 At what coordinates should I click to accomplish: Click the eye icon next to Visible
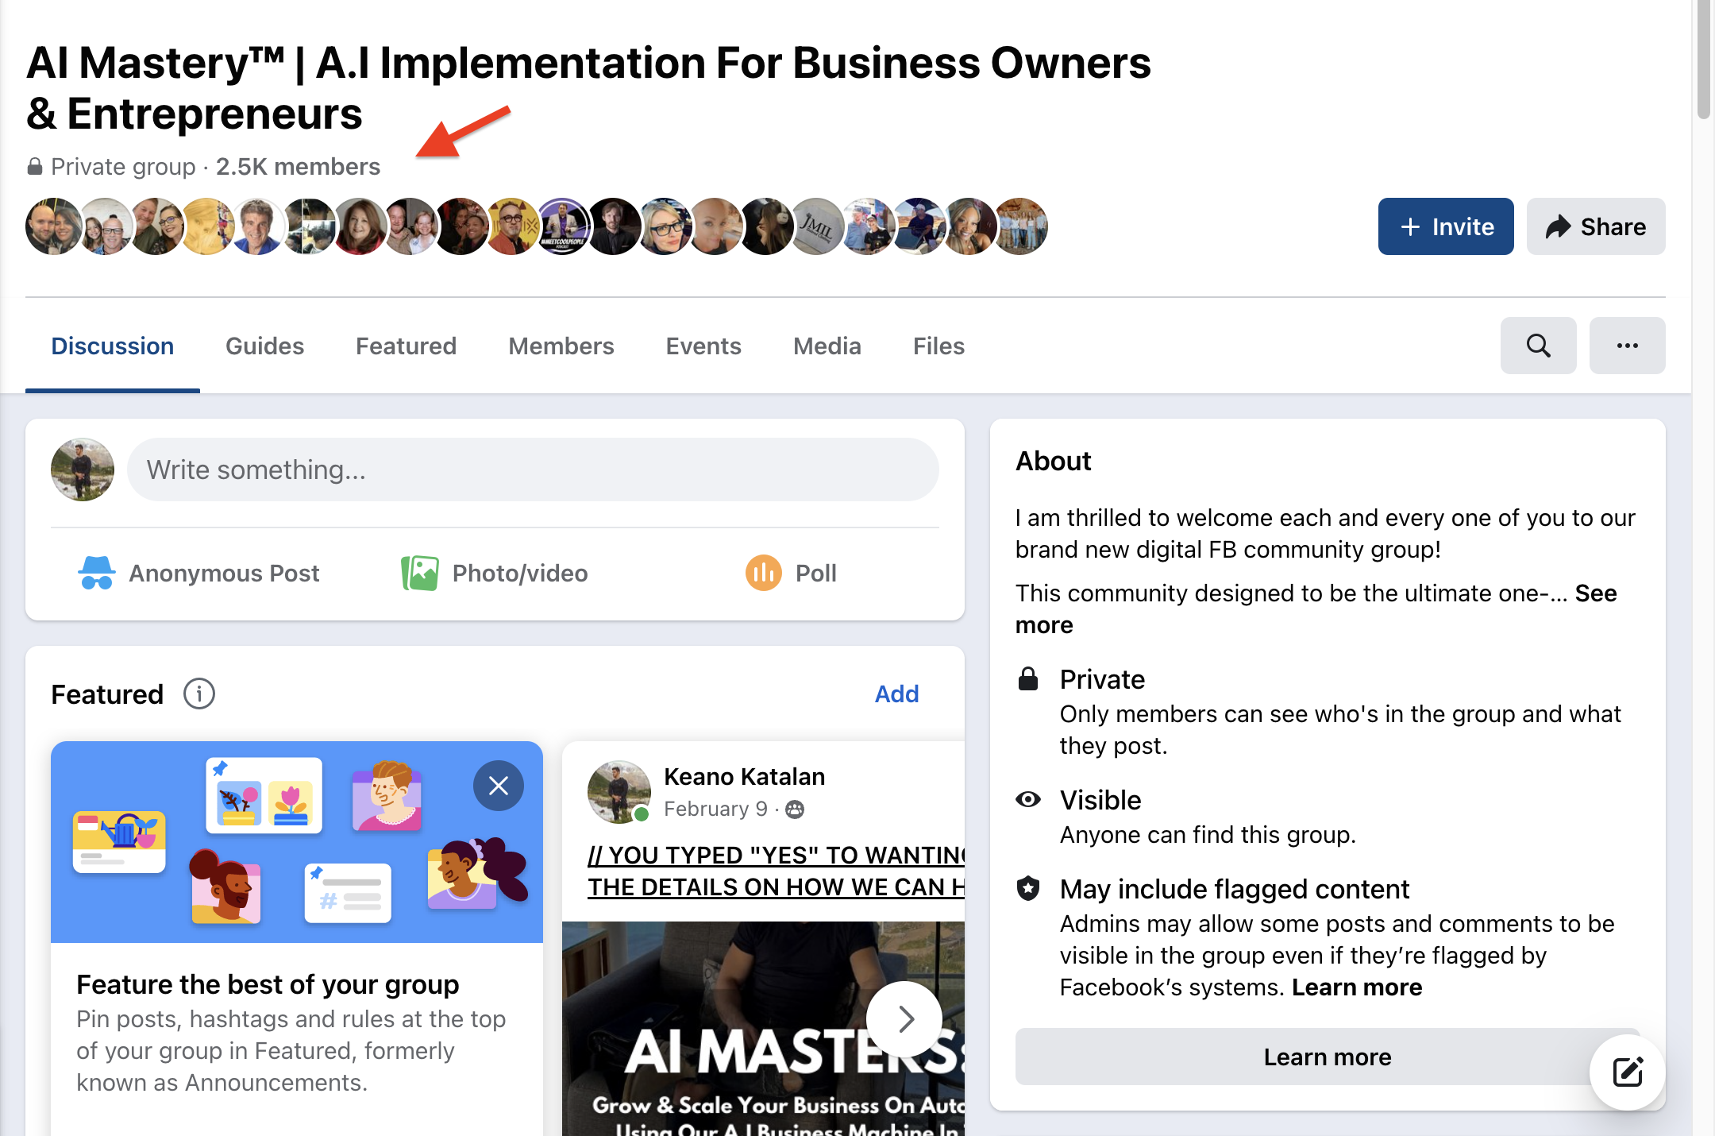1028,799
